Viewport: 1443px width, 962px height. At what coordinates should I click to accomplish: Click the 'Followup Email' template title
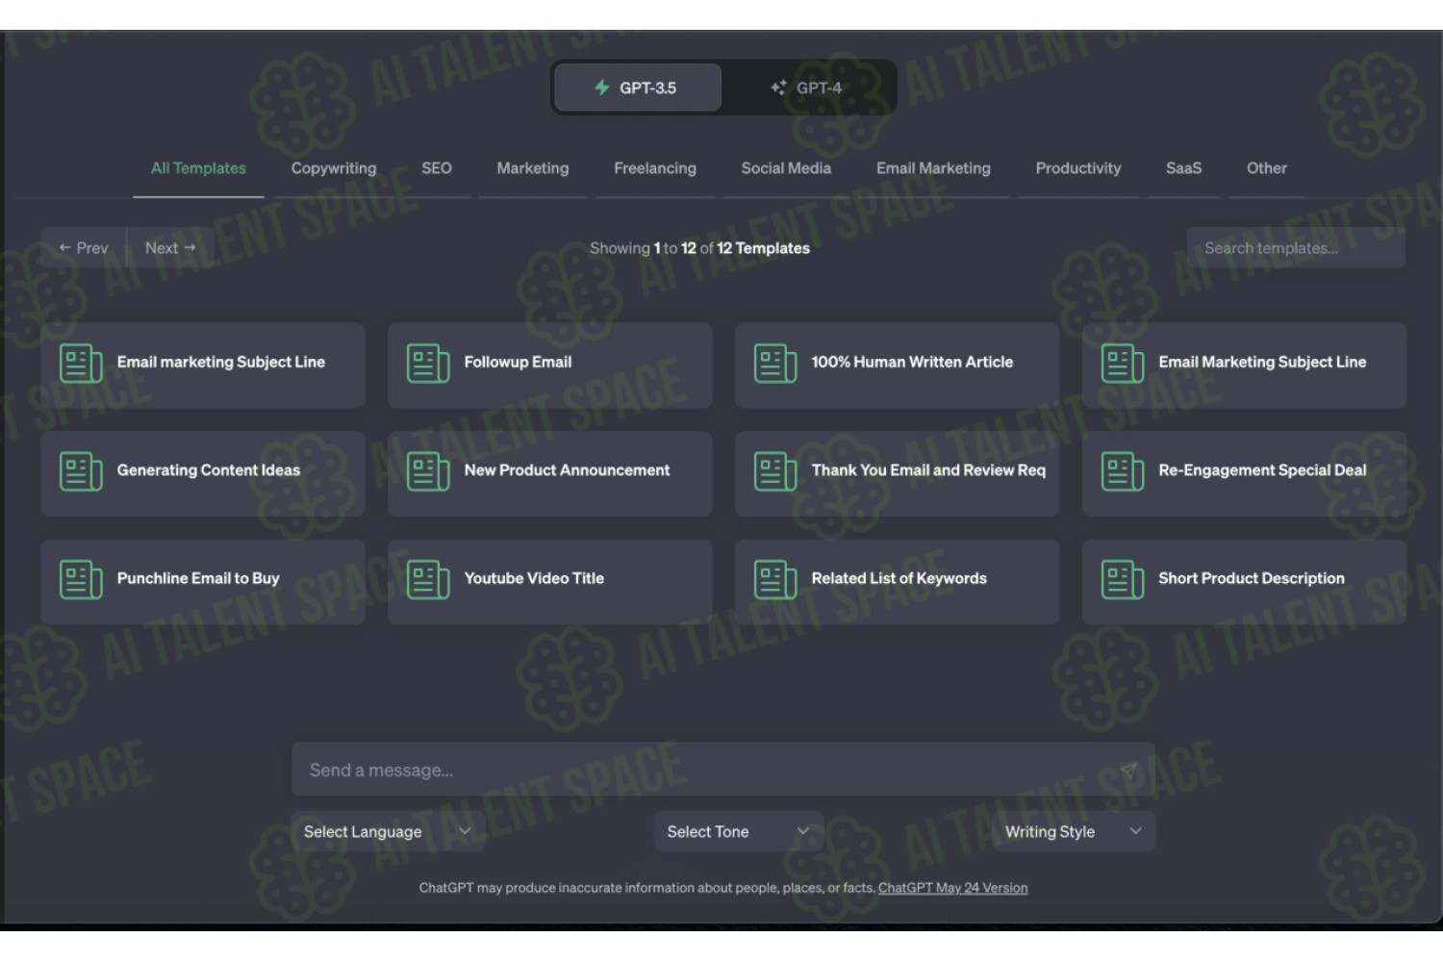518,363
